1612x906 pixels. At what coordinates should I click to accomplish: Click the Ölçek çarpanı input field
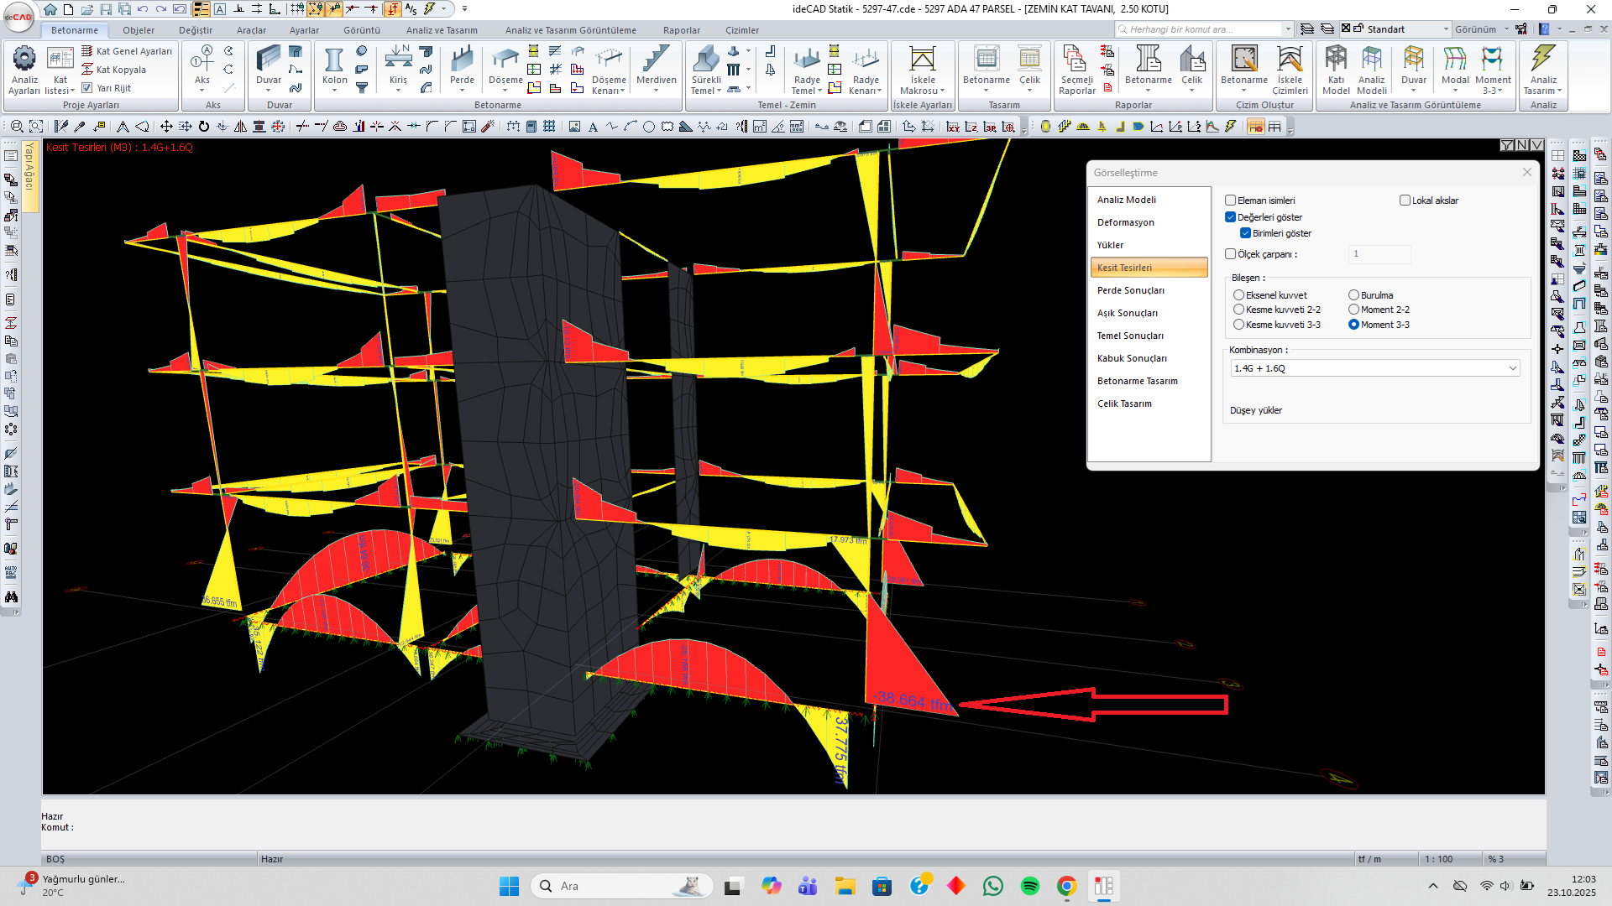point(1379,254)
